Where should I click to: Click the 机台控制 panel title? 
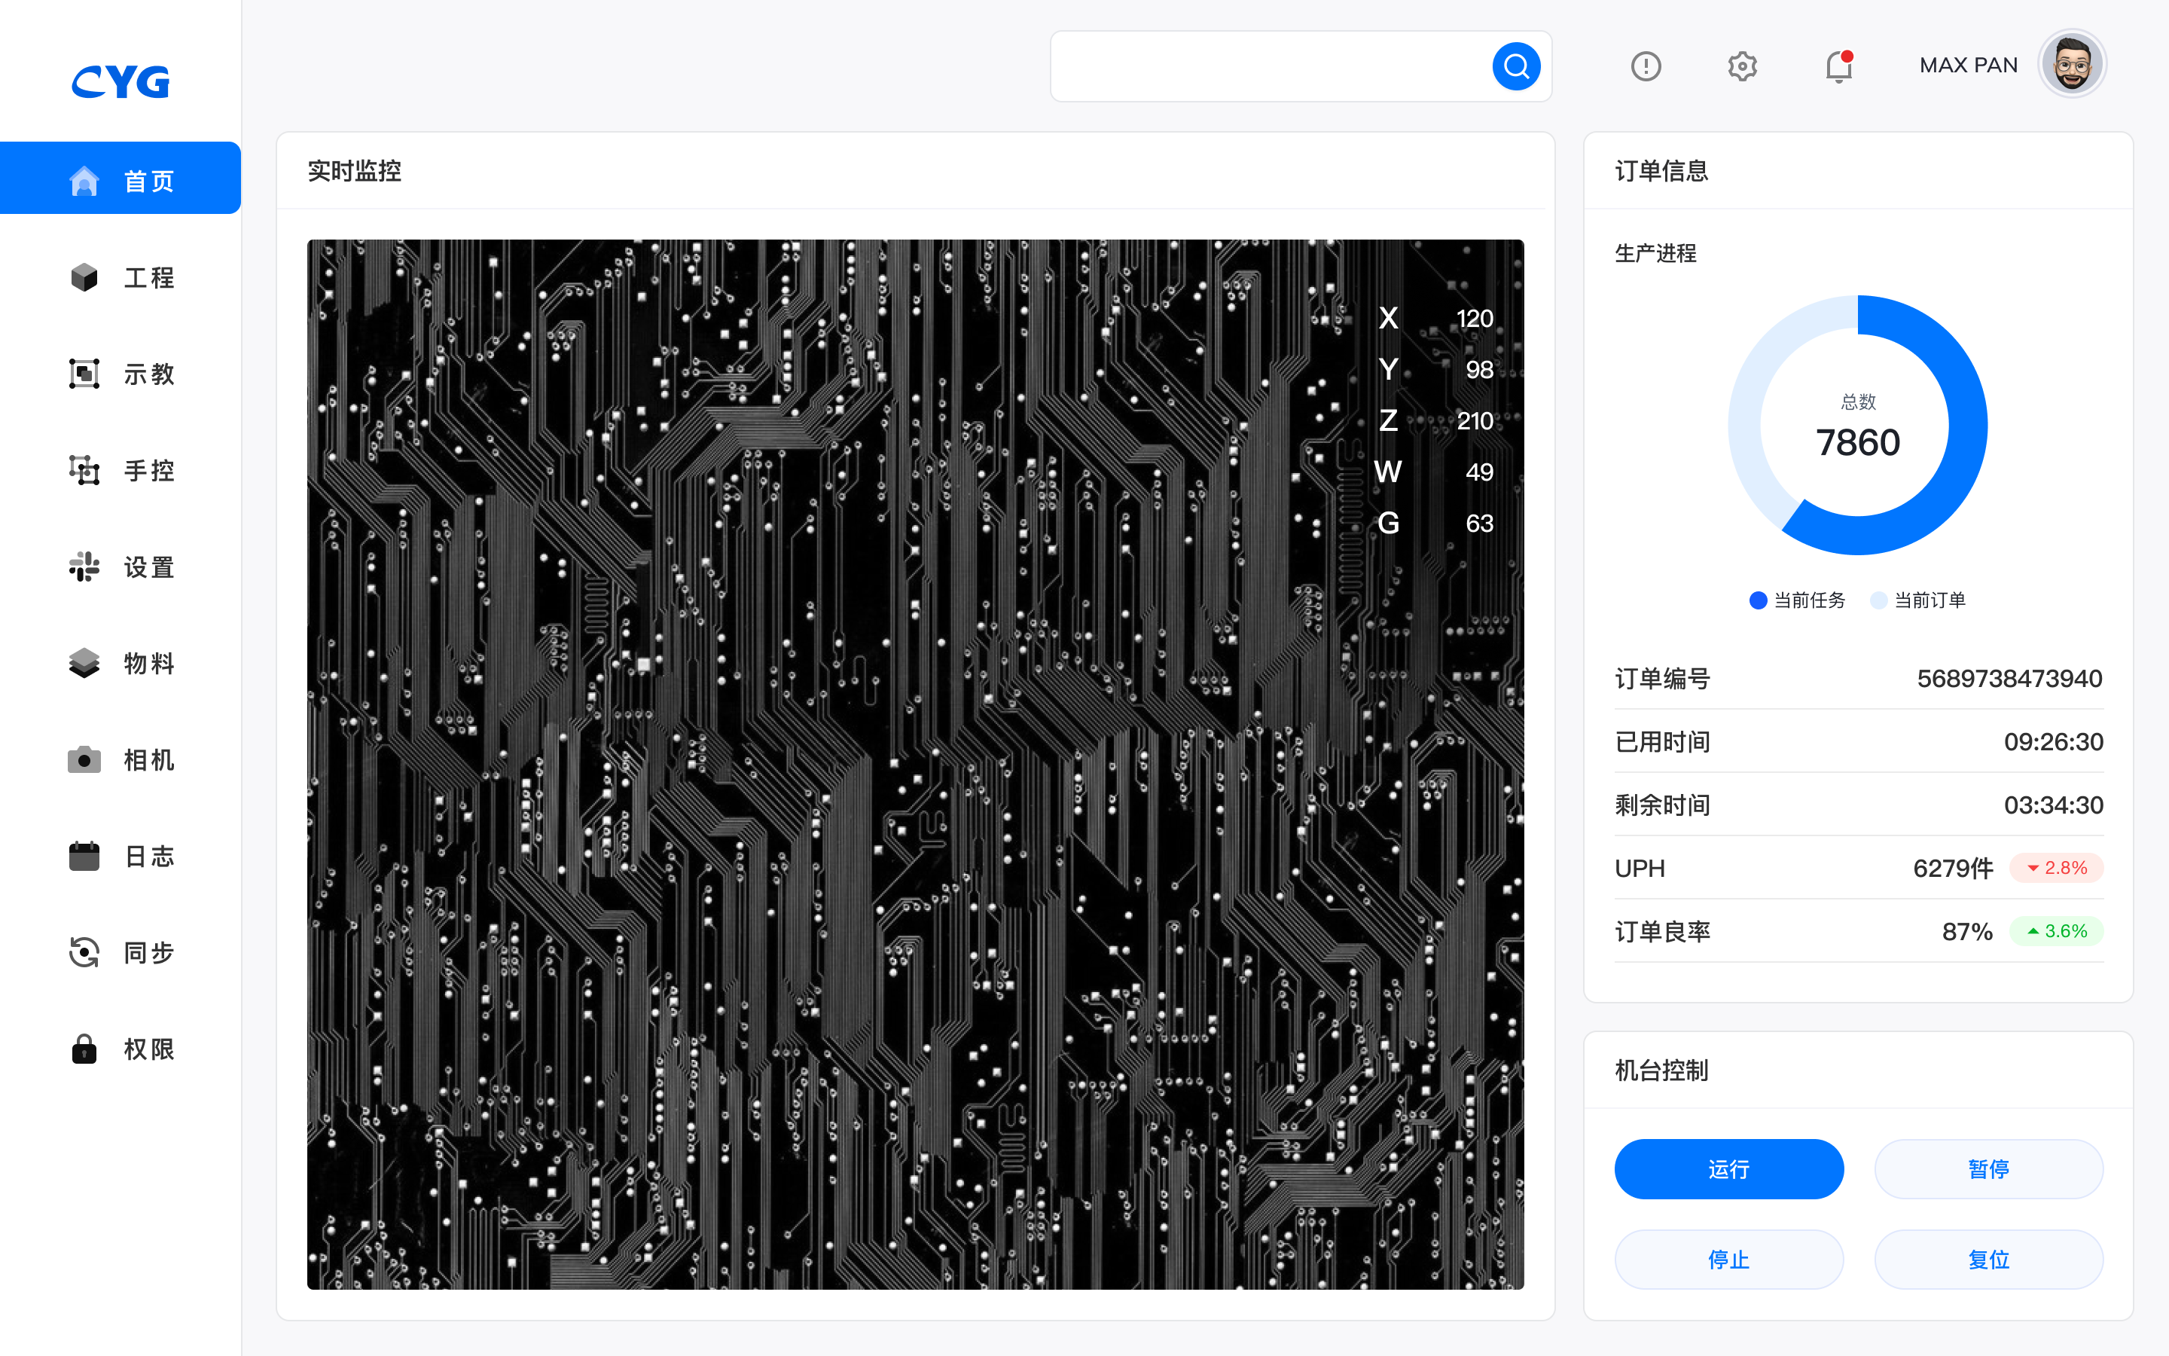[1661, 1070]
